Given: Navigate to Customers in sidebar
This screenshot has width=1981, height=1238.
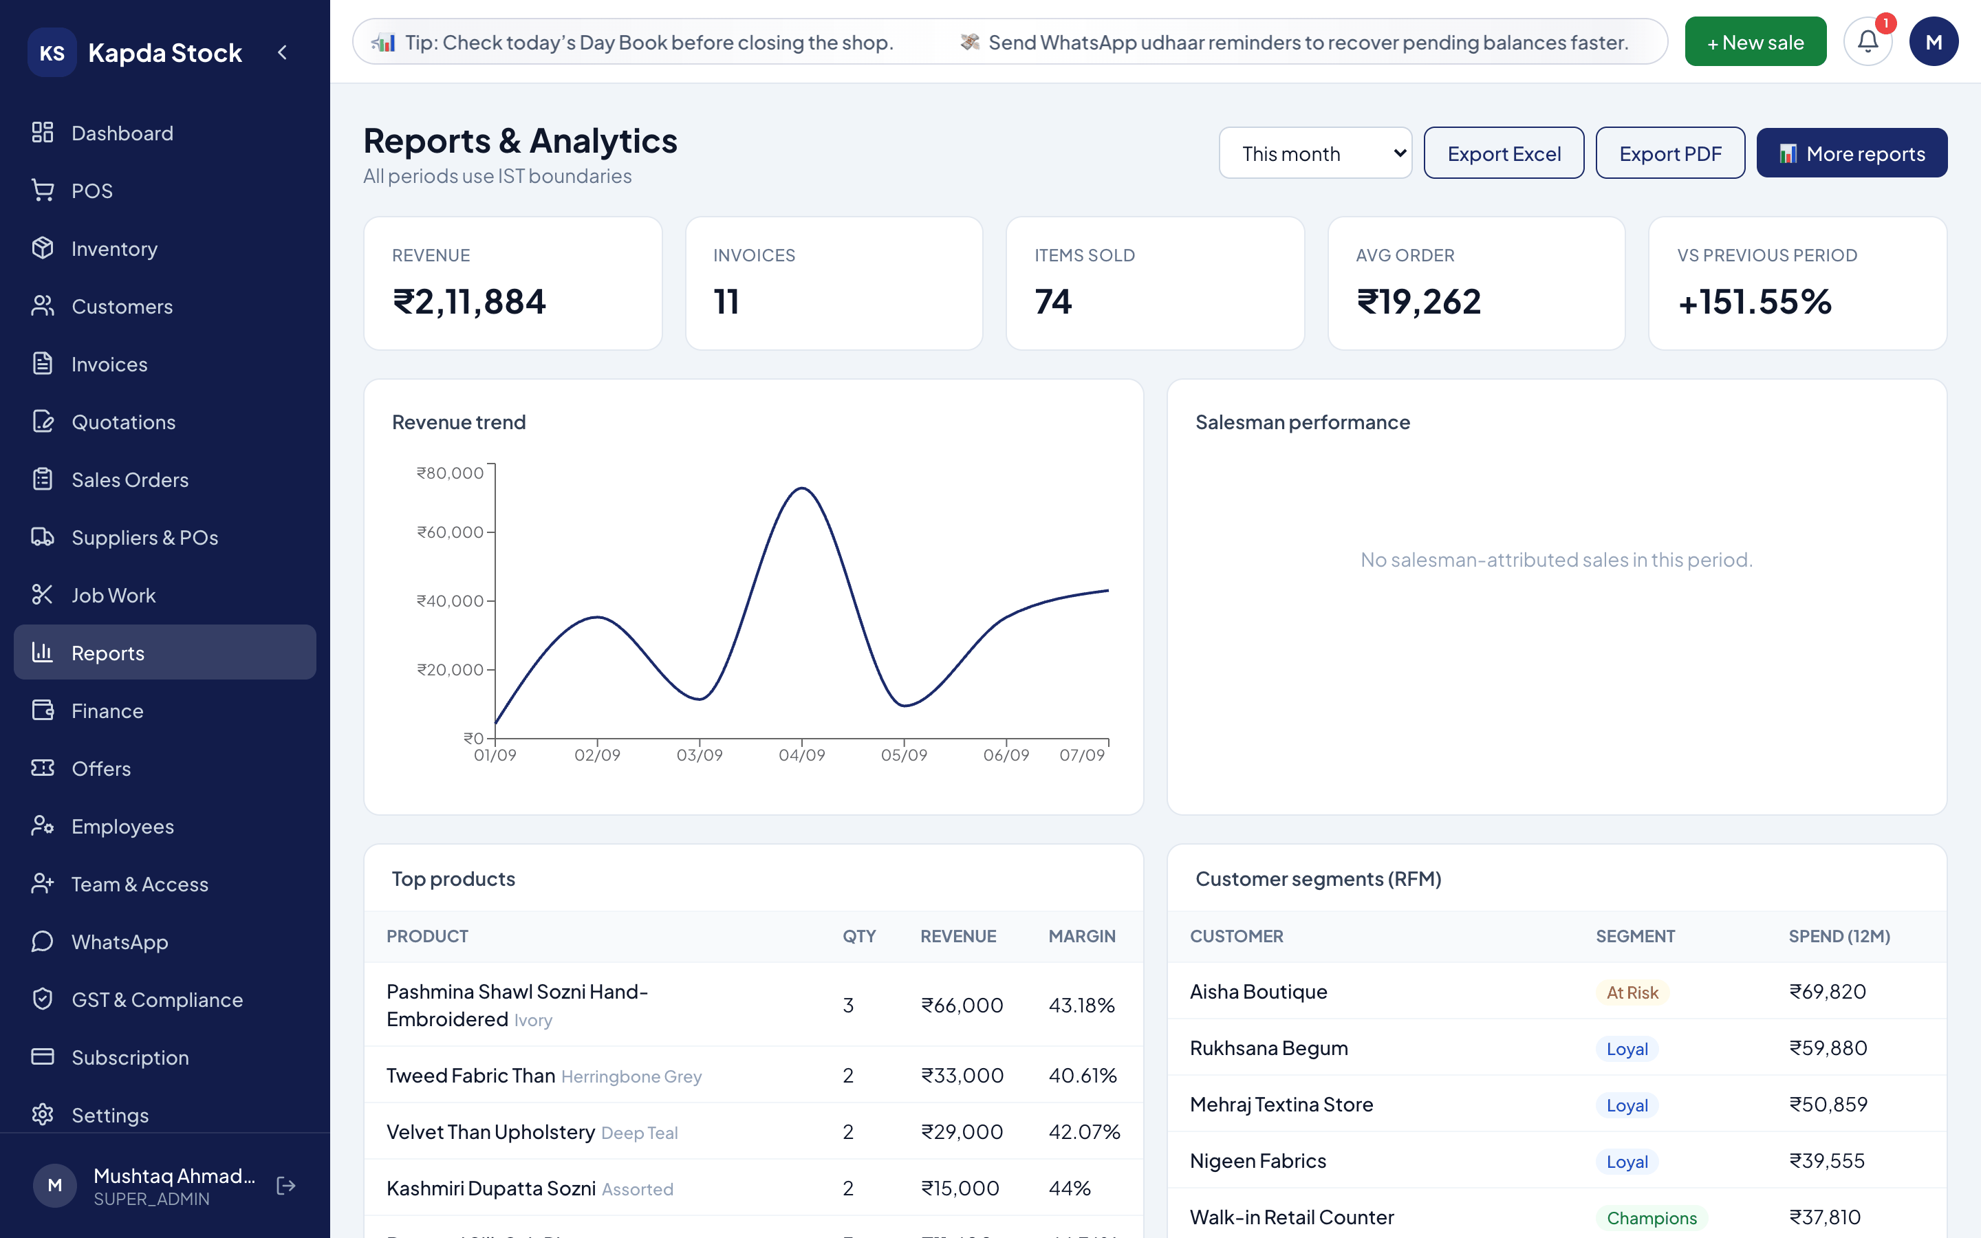Looking at the screenshot, I should [165, 306].
